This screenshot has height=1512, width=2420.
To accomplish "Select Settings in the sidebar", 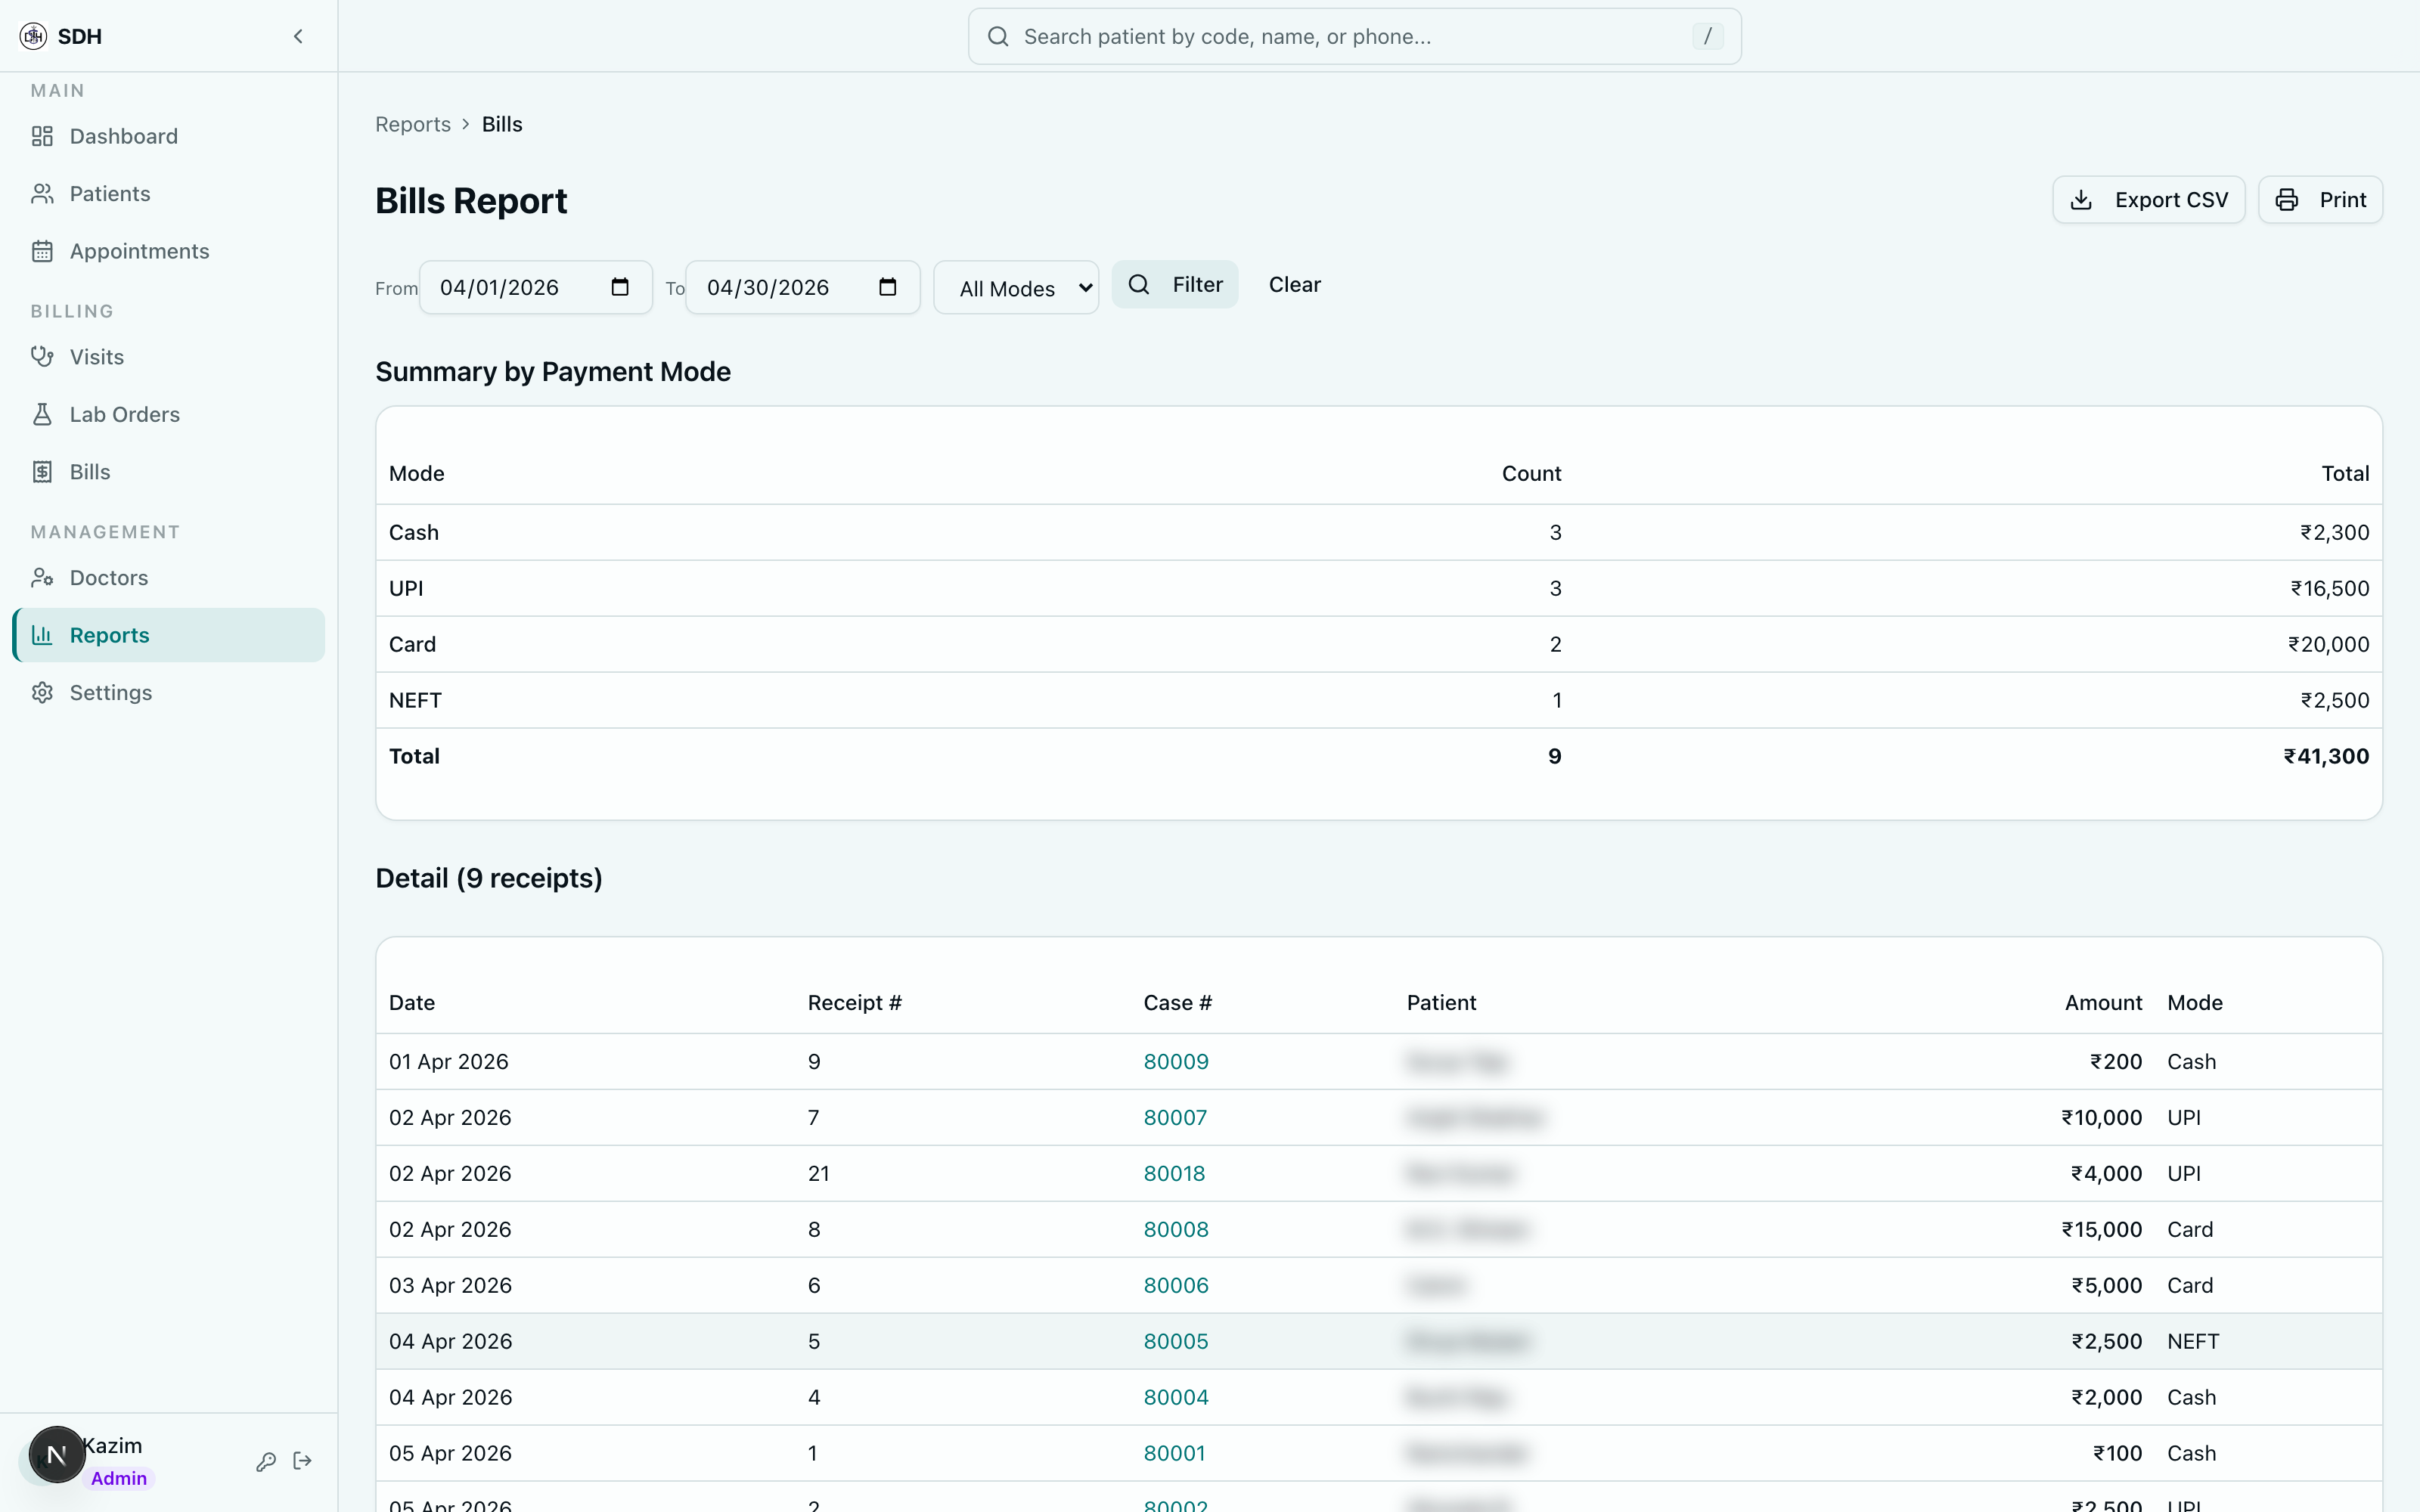I will tap(168, 693).
